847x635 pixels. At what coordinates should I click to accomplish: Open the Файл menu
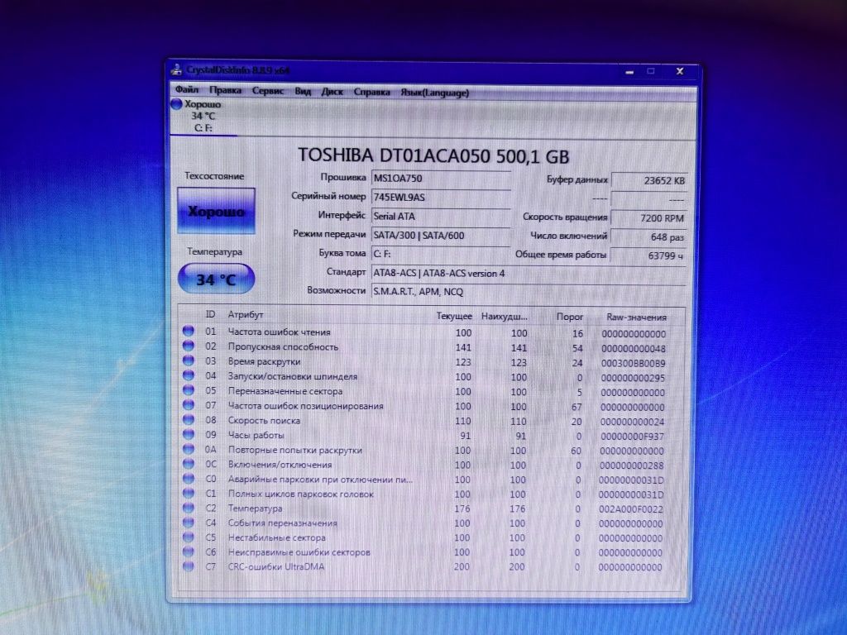187,89
